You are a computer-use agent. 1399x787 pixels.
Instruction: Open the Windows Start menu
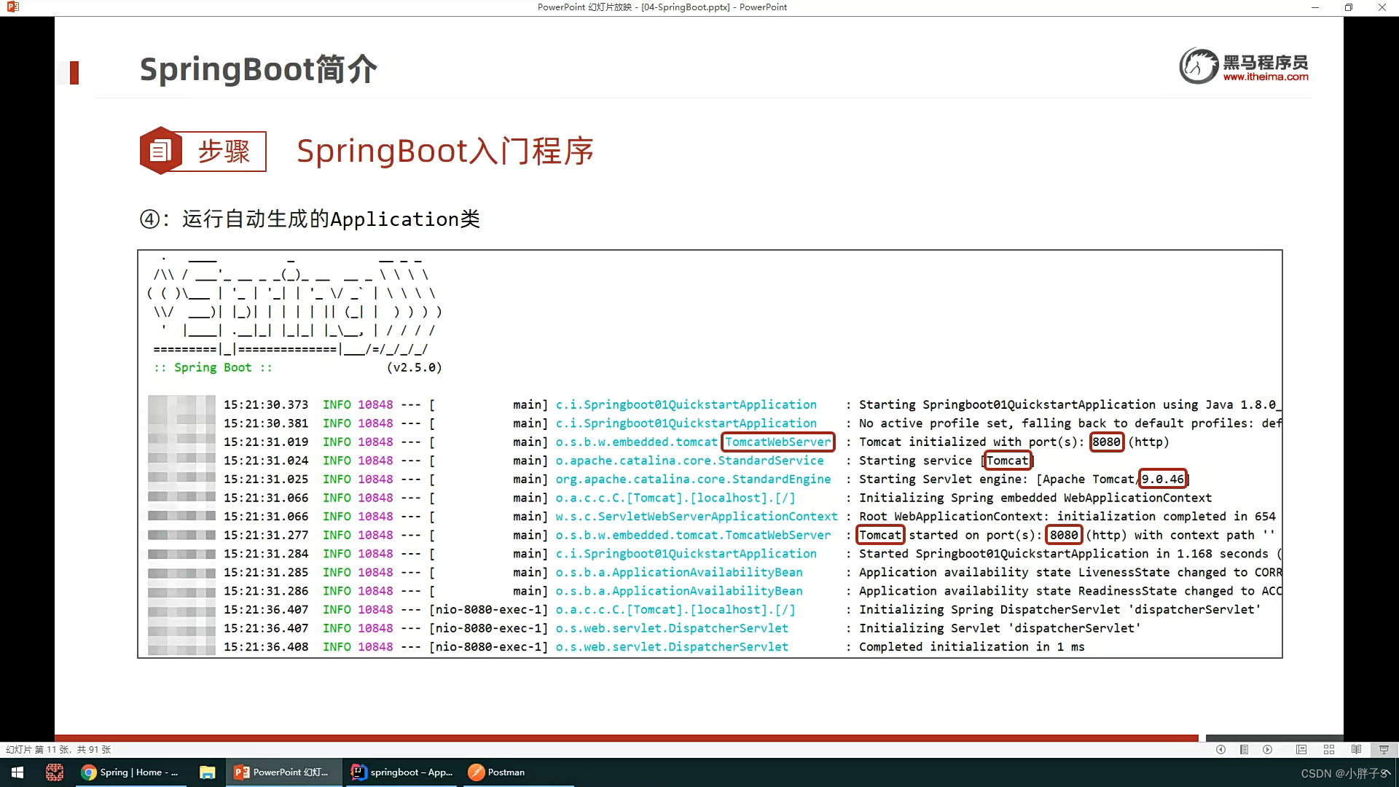pyautogui.click(x=17, y=772)
